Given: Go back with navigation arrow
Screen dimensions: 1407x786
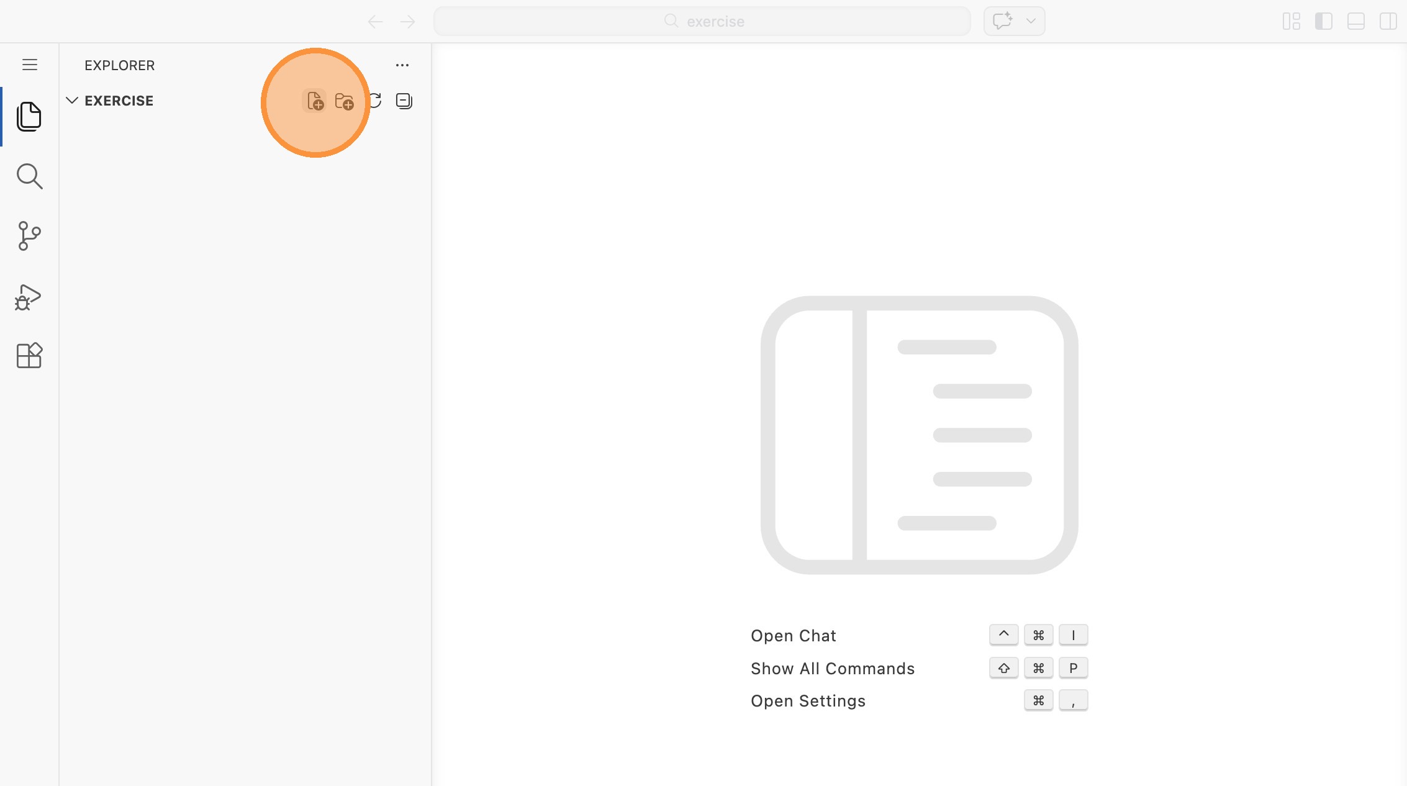Looking at the screenshot, I should pos(375,22).
